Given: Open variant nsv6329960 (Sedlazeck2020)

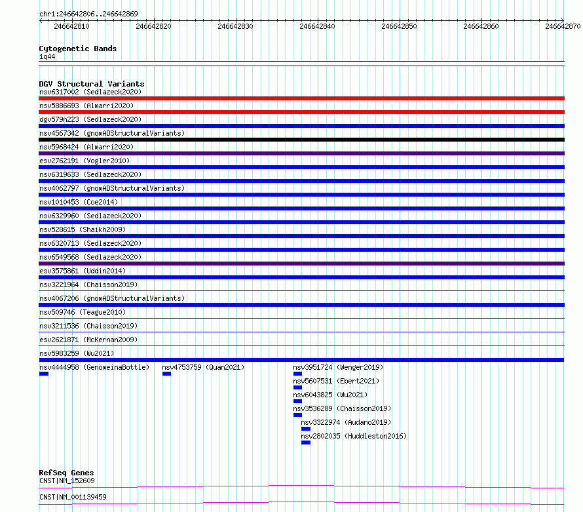Looking at the screenshot, I should coord(90,216).
